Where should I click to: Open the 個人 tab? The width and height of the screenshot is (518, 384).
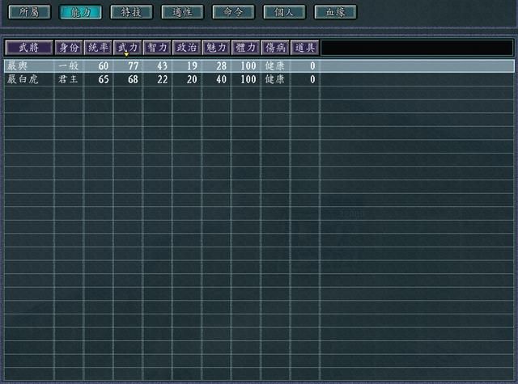click(x=283, y=12)
